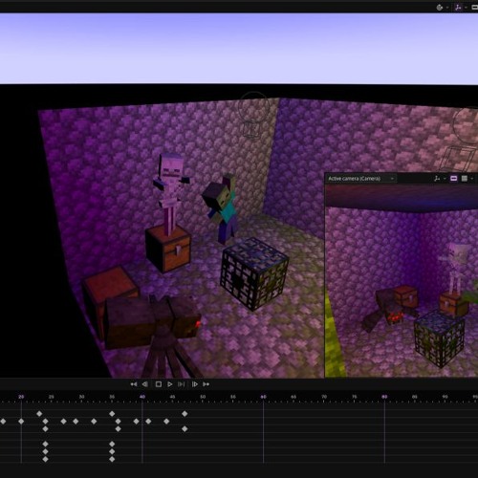Click frame 20 marker on timeline ruler
Image resolution: width=478 pixels, height=478 pixels.
pos(21,397)
